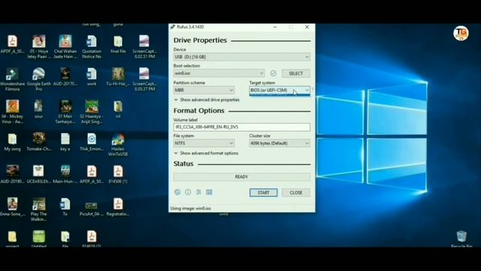481x271 pixels.
Task: Open Cluster size dropdown 4096 bytes
Action: tap(280, 143)
